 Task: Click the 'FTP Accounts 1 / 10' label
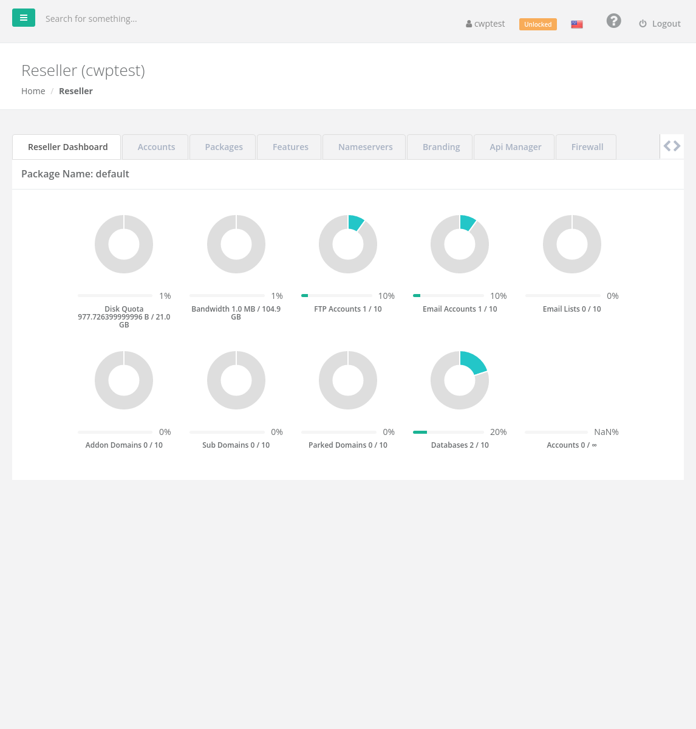[348, 309]
